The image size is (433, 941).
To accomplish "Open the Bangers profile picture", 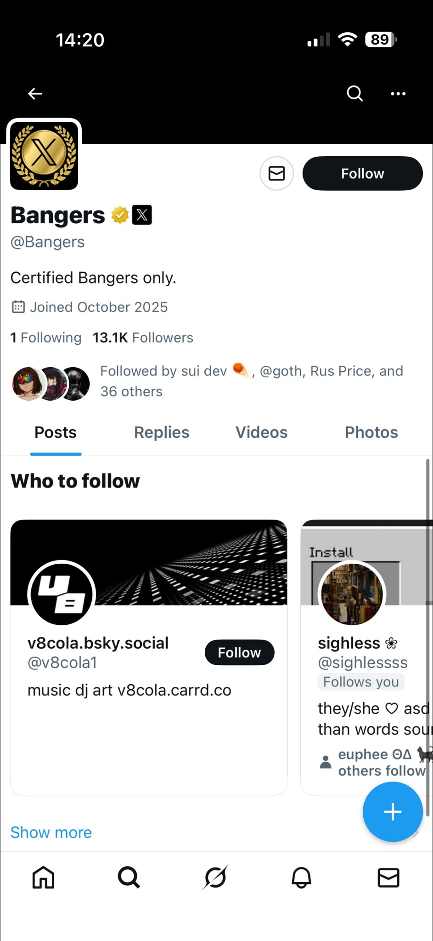I will click(44, 155).
